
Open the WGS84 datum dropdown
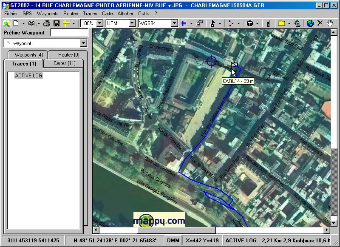click(x=174, y=23)
